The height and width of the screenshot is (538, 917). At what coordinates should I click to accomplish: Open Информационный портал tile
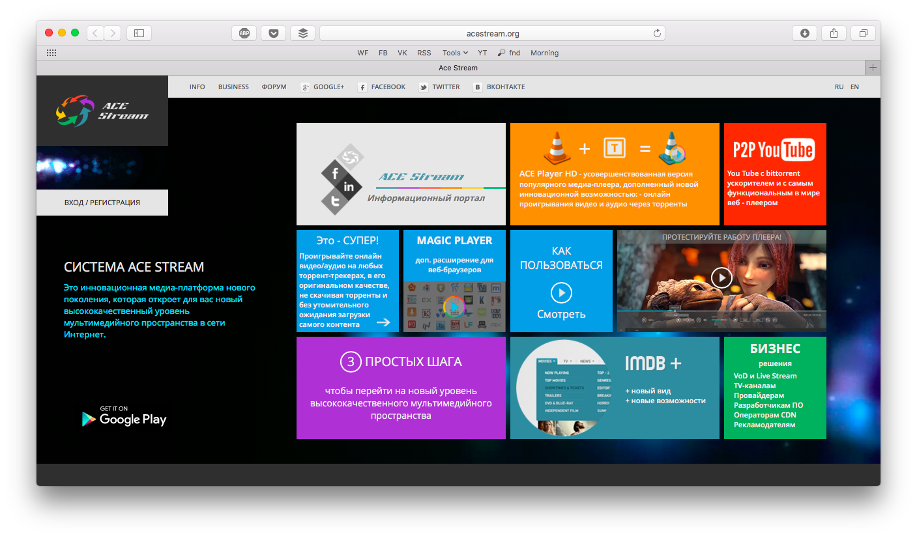401,175
